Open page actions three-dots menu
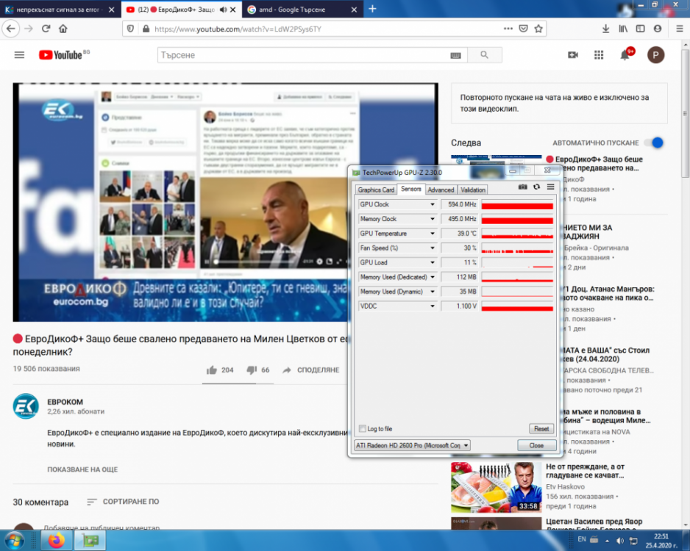The width and height of the screenshot is (690, 551). pyautogui.click(x=508, y=29)
